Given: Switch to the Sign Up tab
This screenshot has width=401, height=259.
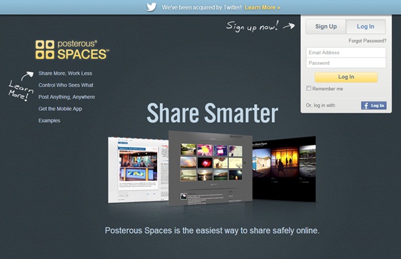Looking at the screenshot, I should point(326,27).
